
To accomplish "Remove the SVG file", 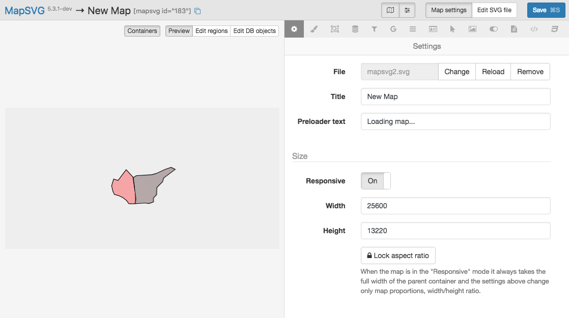I will [x=530, y=72].
